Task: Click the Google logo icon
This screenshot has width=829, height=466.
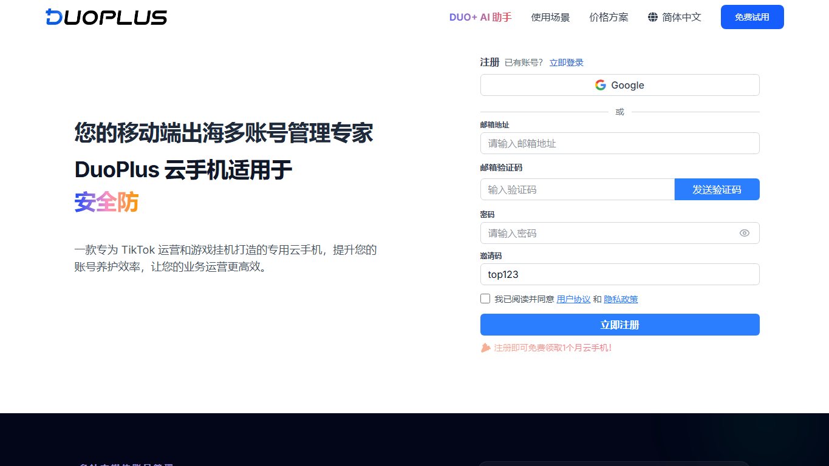Action: (601, 85)
